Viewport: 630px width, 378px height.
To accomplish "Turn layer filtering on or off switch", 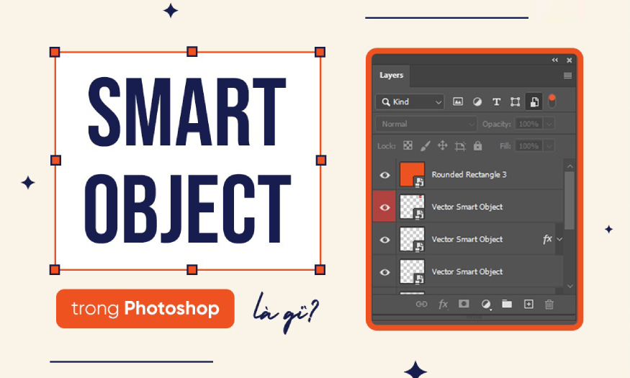I will 552,101.
